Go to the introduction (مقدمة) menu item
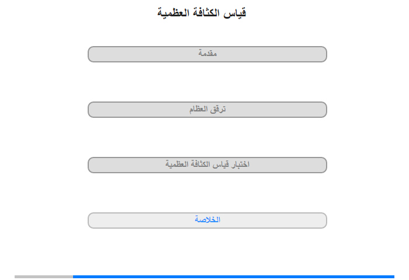This screenshot has width=409, height=280. coord(207,54)
